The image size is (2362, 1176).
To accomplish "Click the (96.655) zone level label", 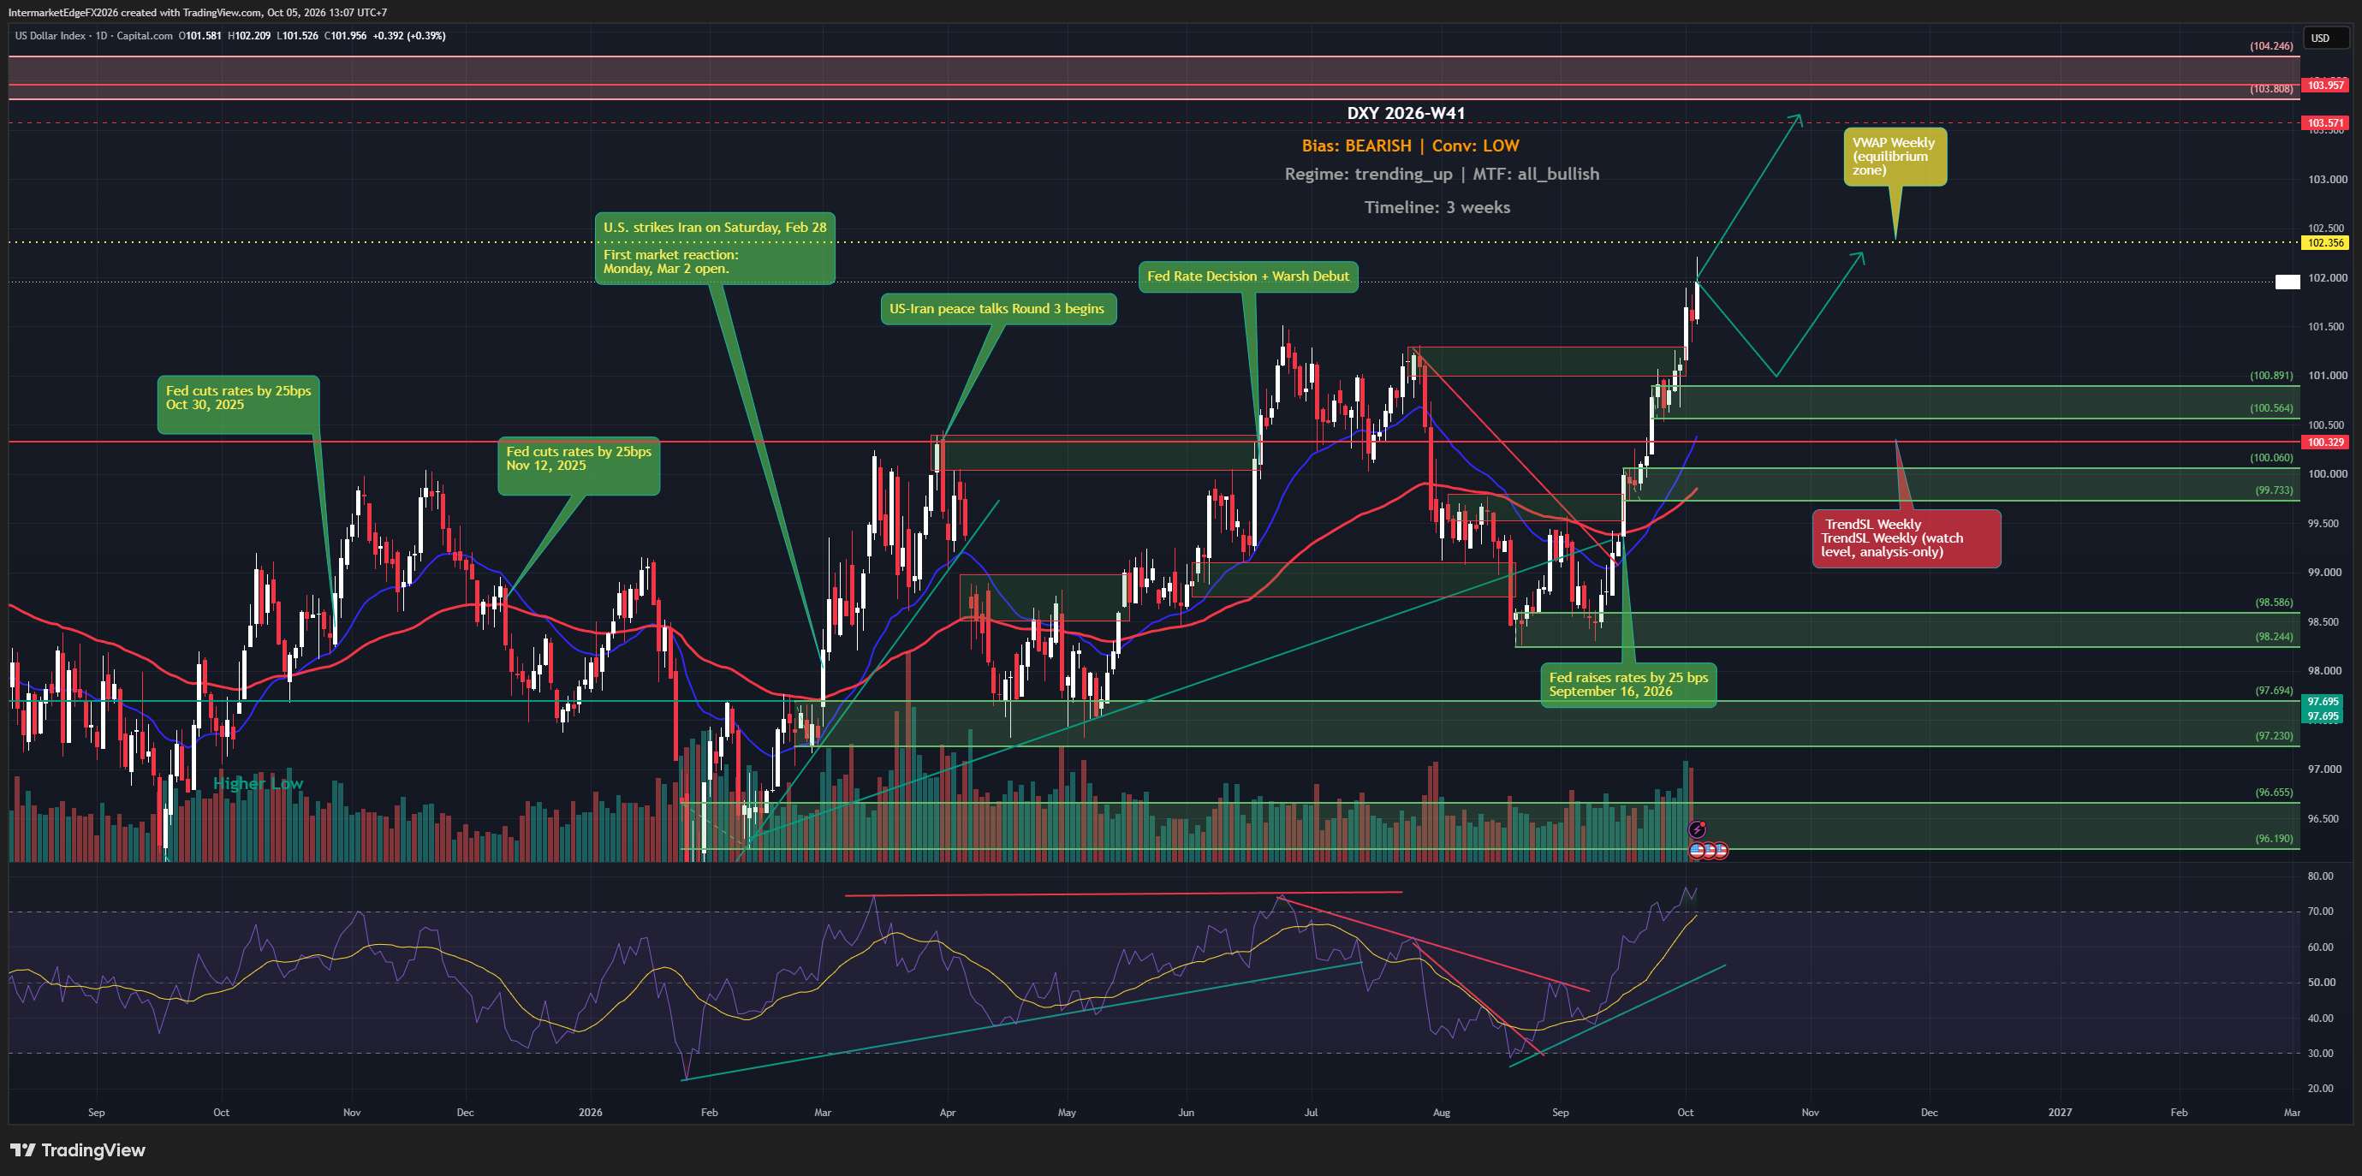I will click(2273, 793).
